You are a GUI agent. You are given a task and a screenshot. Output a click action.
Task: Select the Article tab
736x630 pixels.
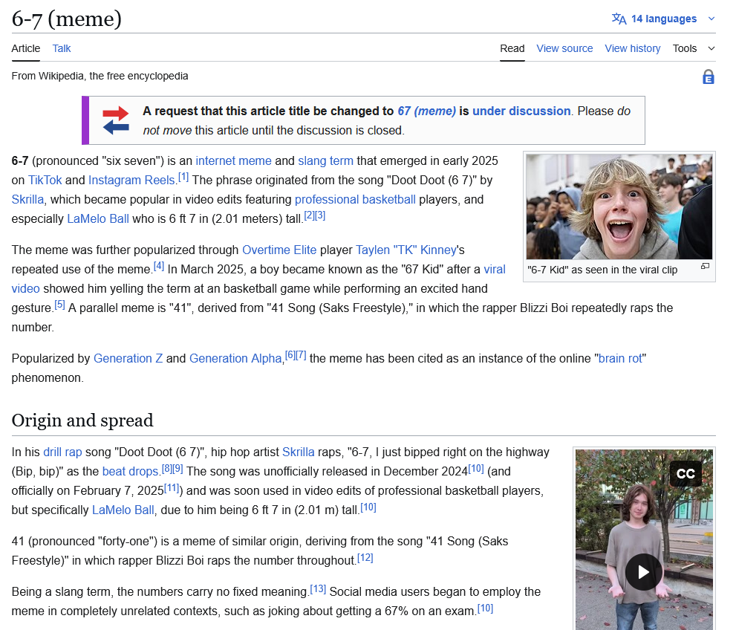pyautogui.click(x=26, y=48)
